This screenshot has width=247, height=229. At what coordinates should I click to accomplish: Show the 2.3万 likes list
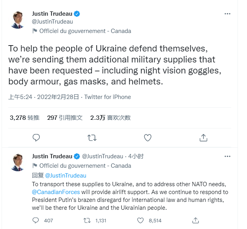click(110, 117)
